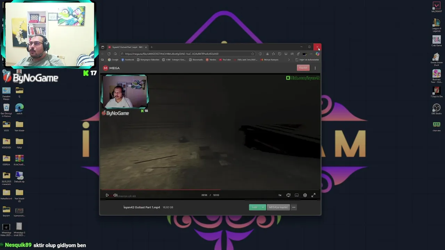Open video player settings gear
The image size is (445, 250).
click(x=305, y=195)
